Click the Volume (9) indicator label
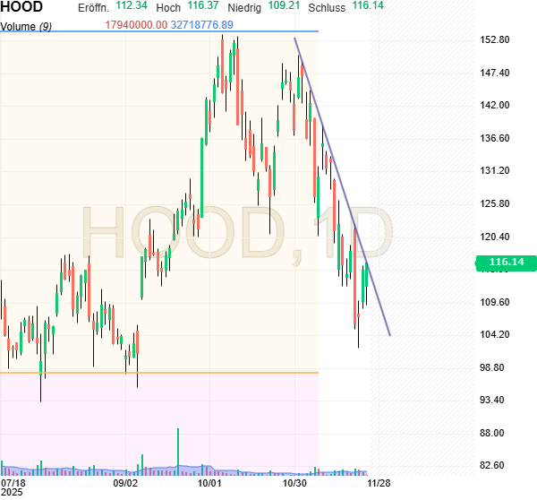 click(x=26, y=26)
